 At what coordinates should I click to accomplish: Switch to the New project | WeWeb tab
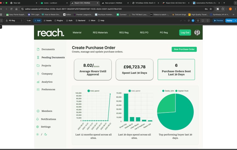tap(115, 3)
